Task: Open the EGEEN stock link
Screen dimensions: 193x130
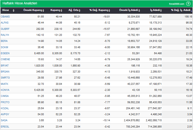Action: (5, 53)
